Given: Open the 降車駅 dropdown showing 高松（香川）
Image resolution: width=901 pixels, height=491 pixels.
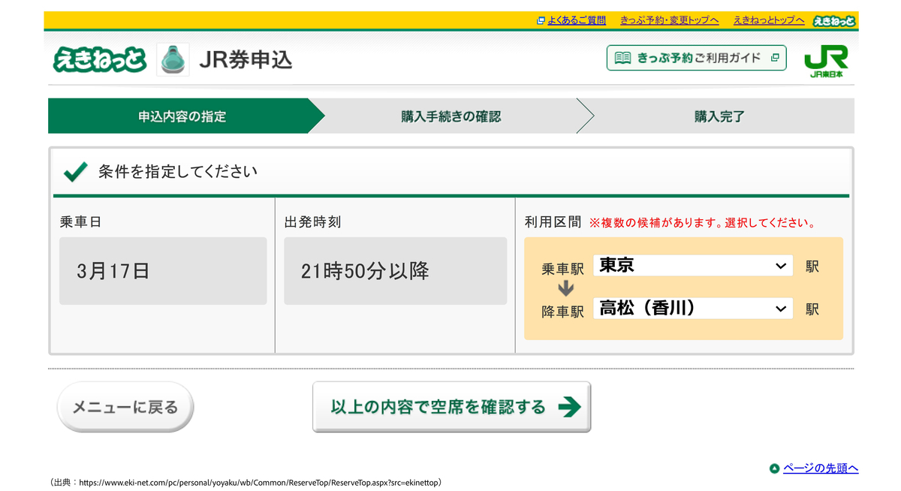Looking at the screenshot, I should [692, 309].
